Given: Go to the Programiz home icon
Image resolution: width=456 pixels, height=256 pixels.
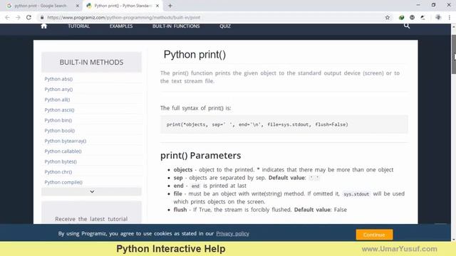Looking at the screenshot, I should (x=44, y=26).
